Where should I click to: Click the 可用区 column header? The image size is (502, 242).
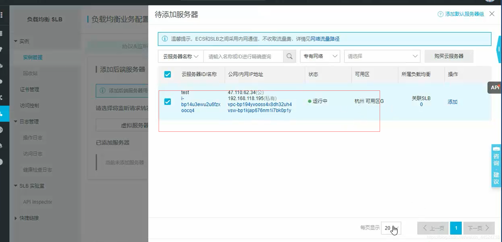pos(362,74)
